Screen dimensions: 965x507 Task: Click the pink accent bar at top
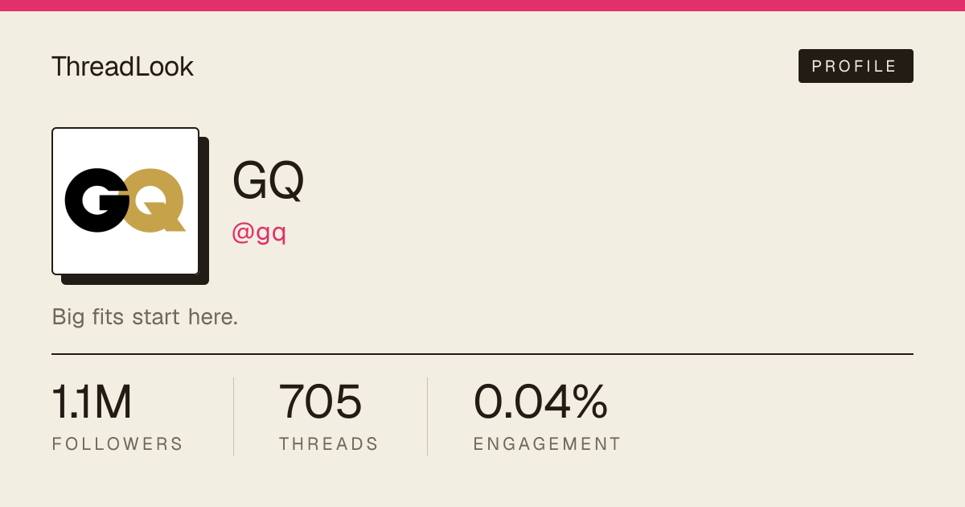[482, 6]
